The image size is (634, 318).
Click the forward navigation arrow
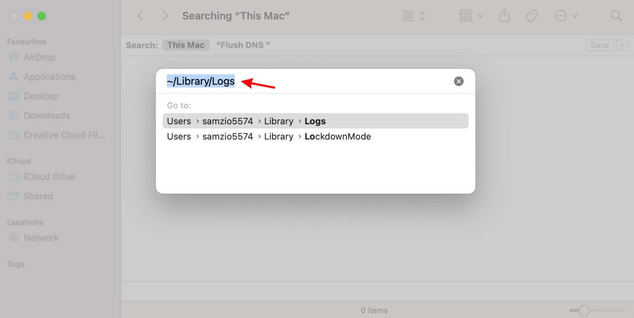165,16
